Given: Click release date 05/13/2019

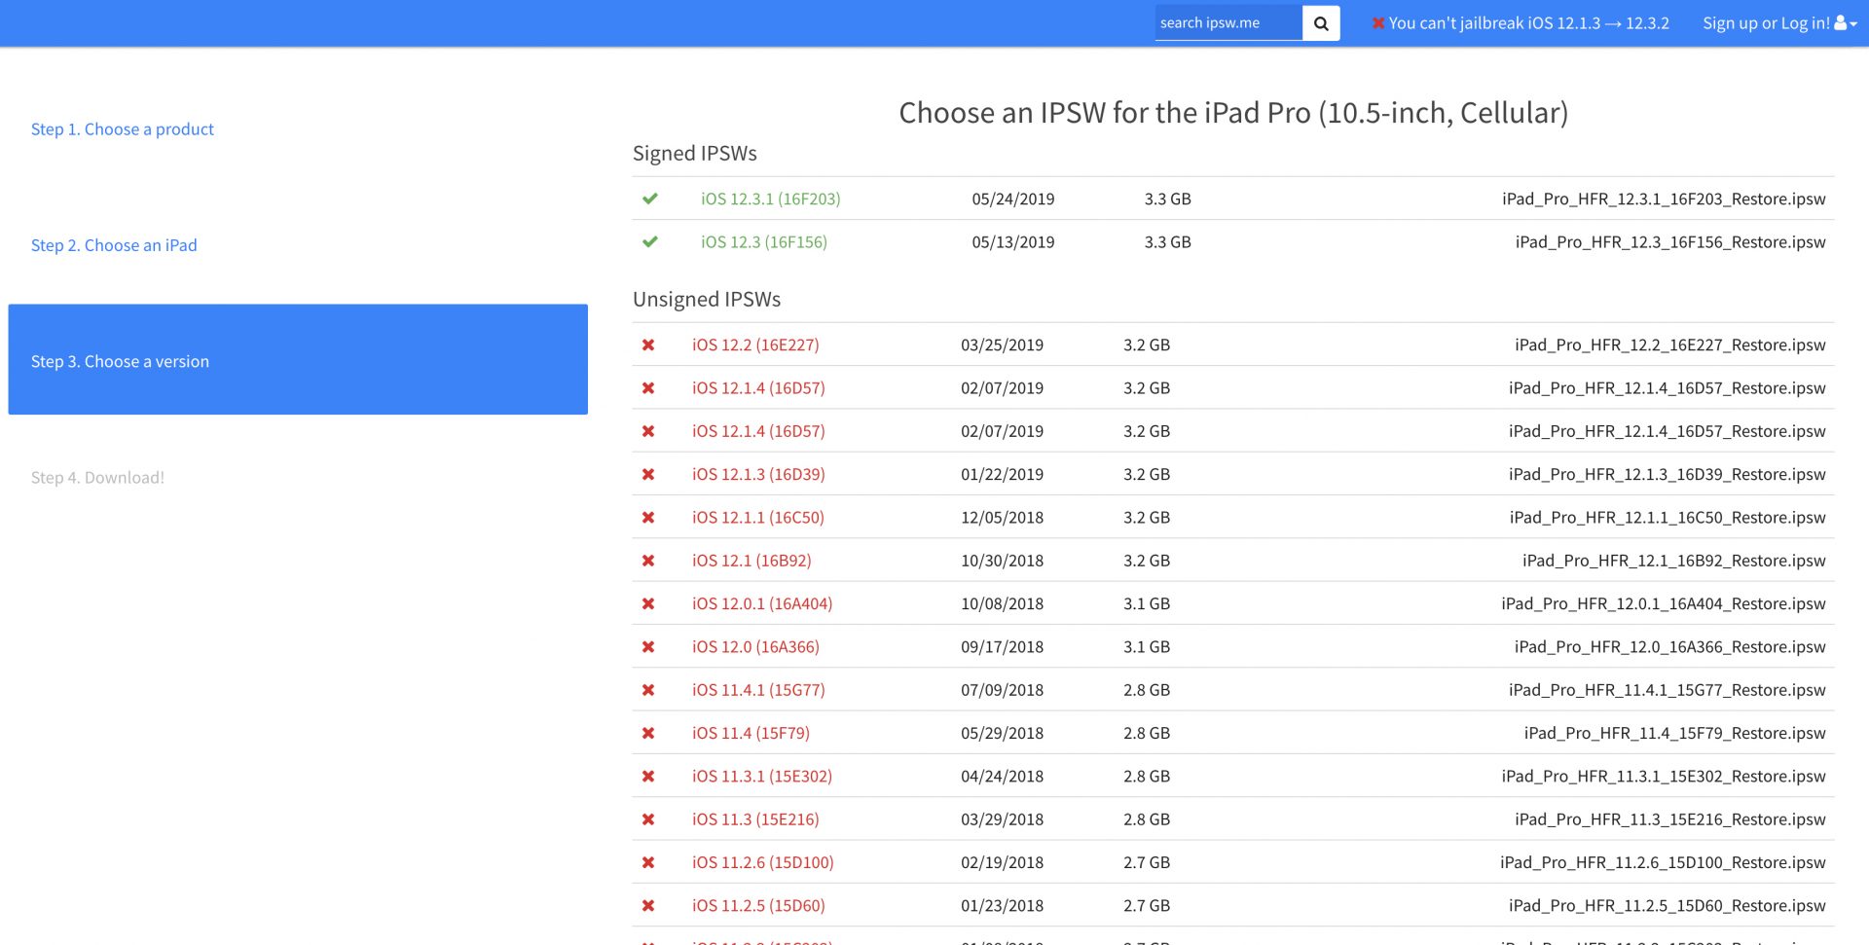Looking at the screenshot, I should pos(1013,241).
